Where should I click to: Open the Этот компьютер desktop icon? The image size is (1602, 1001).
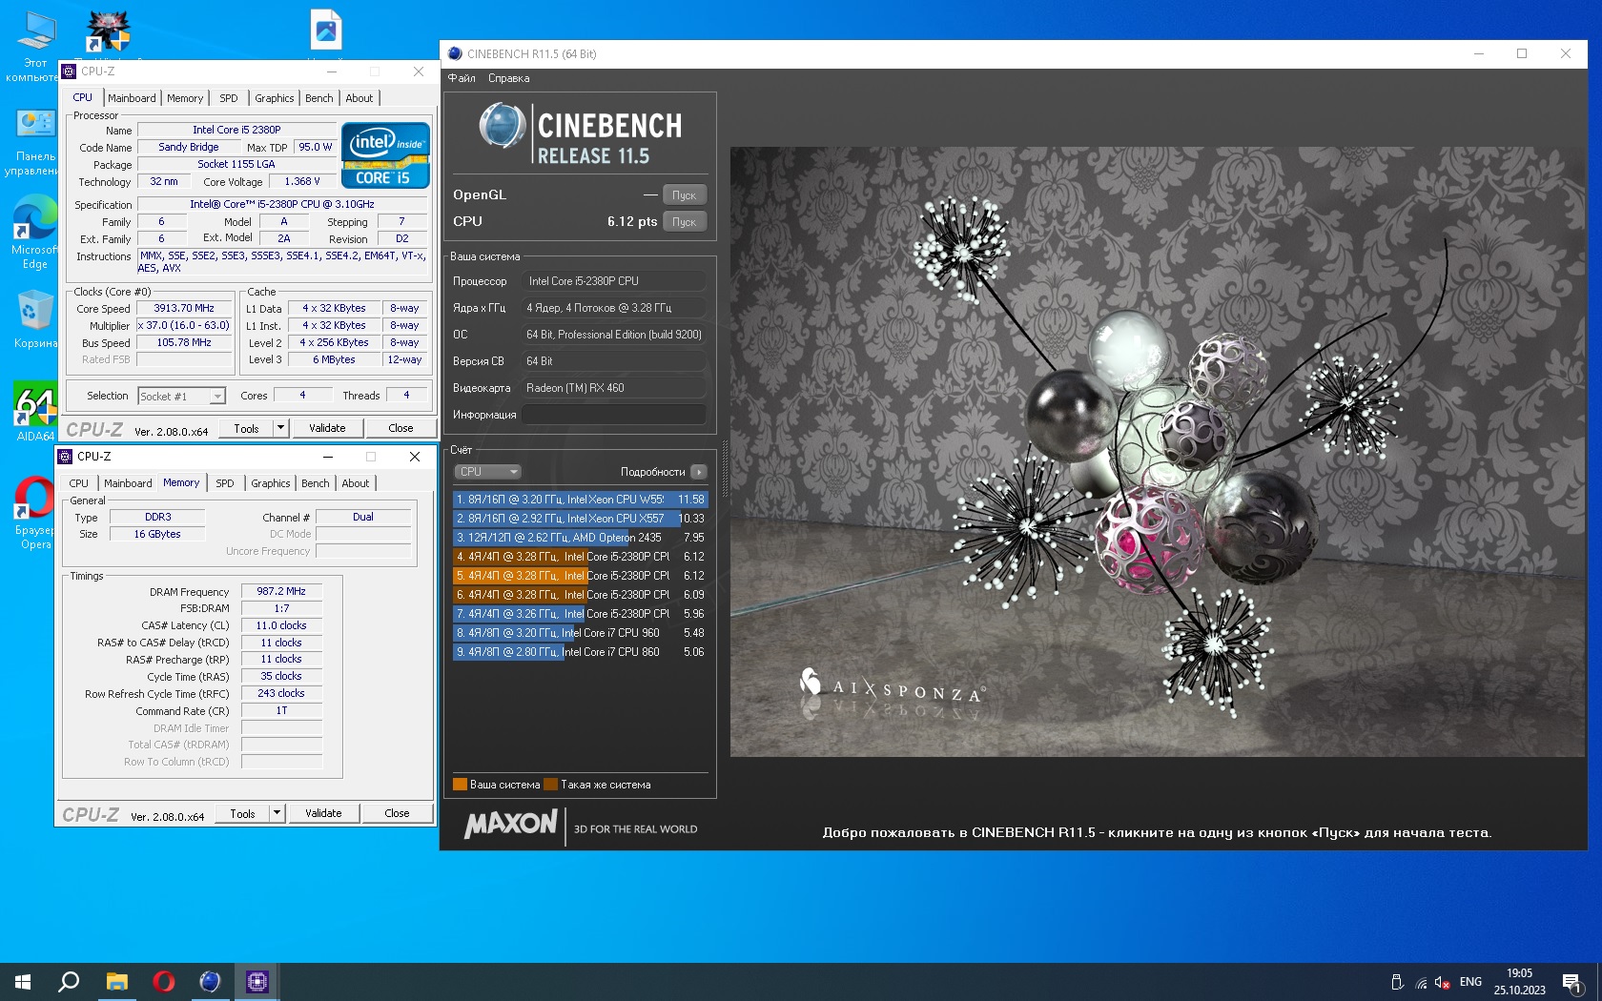point(35,46)
